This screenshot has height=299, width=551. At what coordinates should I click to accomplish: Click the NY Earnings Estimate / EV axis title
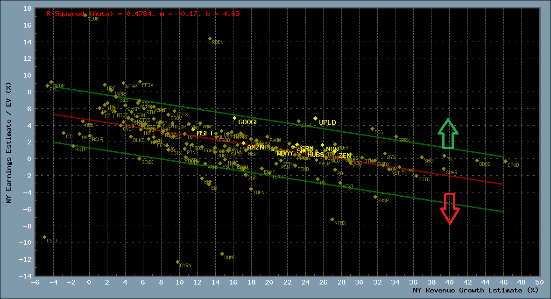point(8,143)
